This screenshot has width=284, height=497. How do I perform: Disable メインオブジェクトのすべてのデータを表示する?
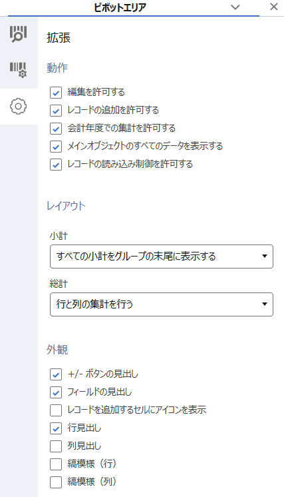pos(56,147)
